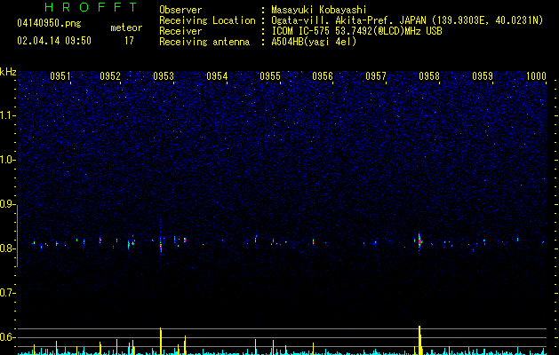The width and height of the screenshot is (559, 355).
Task: Click the 0959 time marker
Action: click(x=483, y=75)
